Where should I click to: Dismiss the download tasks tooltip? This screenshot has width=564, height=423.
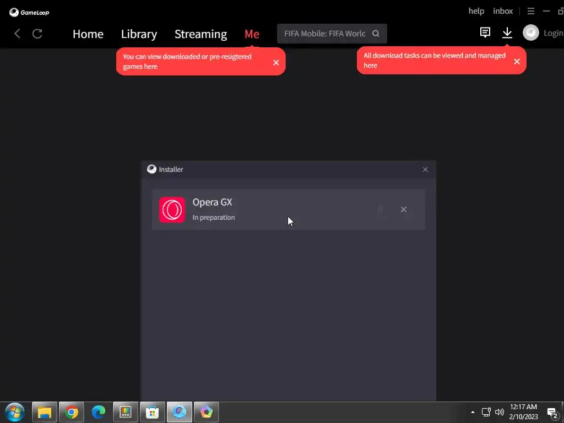click(x=517, y=62)
